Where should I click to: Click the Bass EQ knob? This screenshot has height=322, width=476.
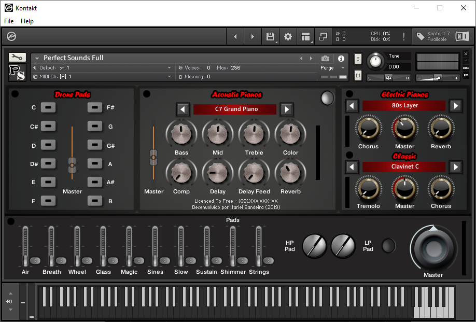[x=181, y=134]
